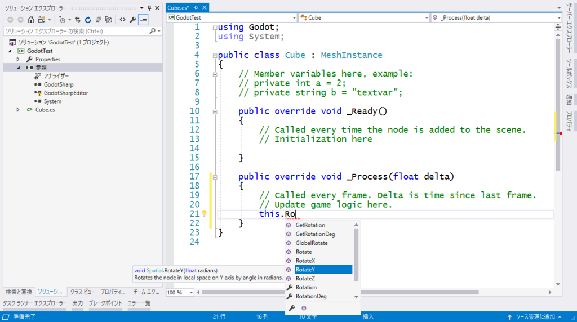577x322 pixels.
Task: Click the Collapse All icon
Action: coord(98,20)
